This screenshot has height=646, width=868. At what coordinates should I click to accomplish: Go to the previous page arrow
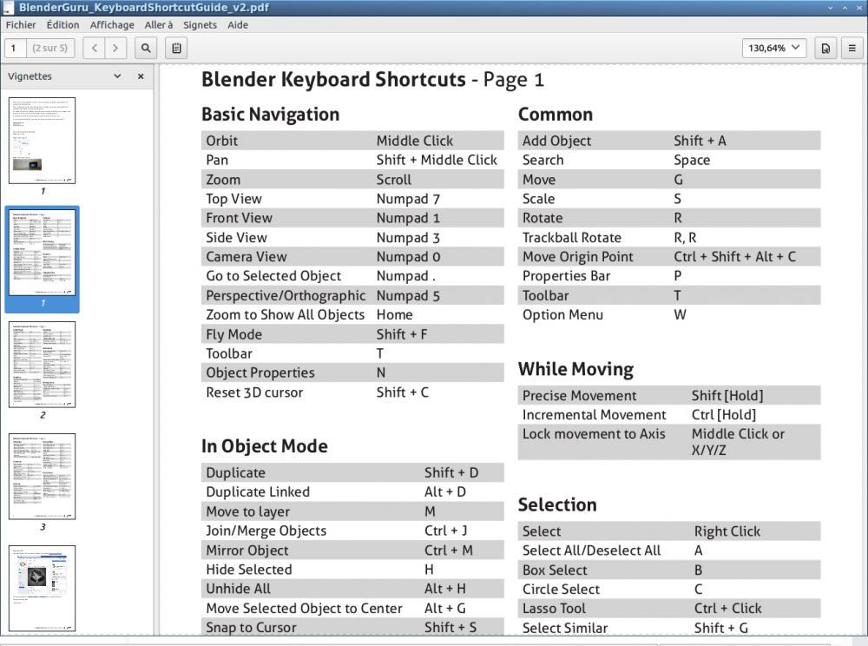(94, 48)
